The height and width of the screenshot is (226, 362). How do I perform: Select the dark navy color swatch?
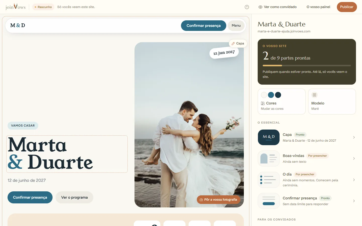[278, 95]
